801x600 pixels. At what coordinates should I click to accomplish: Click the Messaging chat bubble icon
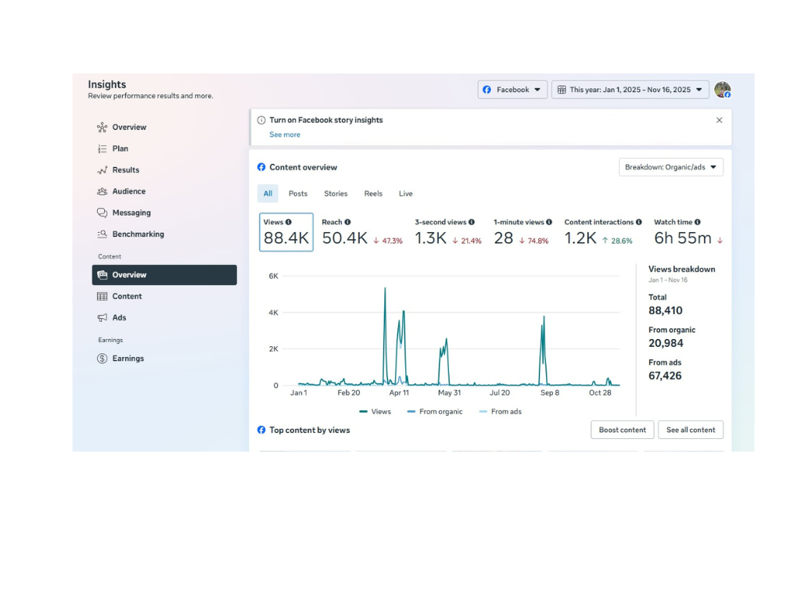pyautogui.click(x=102, y=212)
